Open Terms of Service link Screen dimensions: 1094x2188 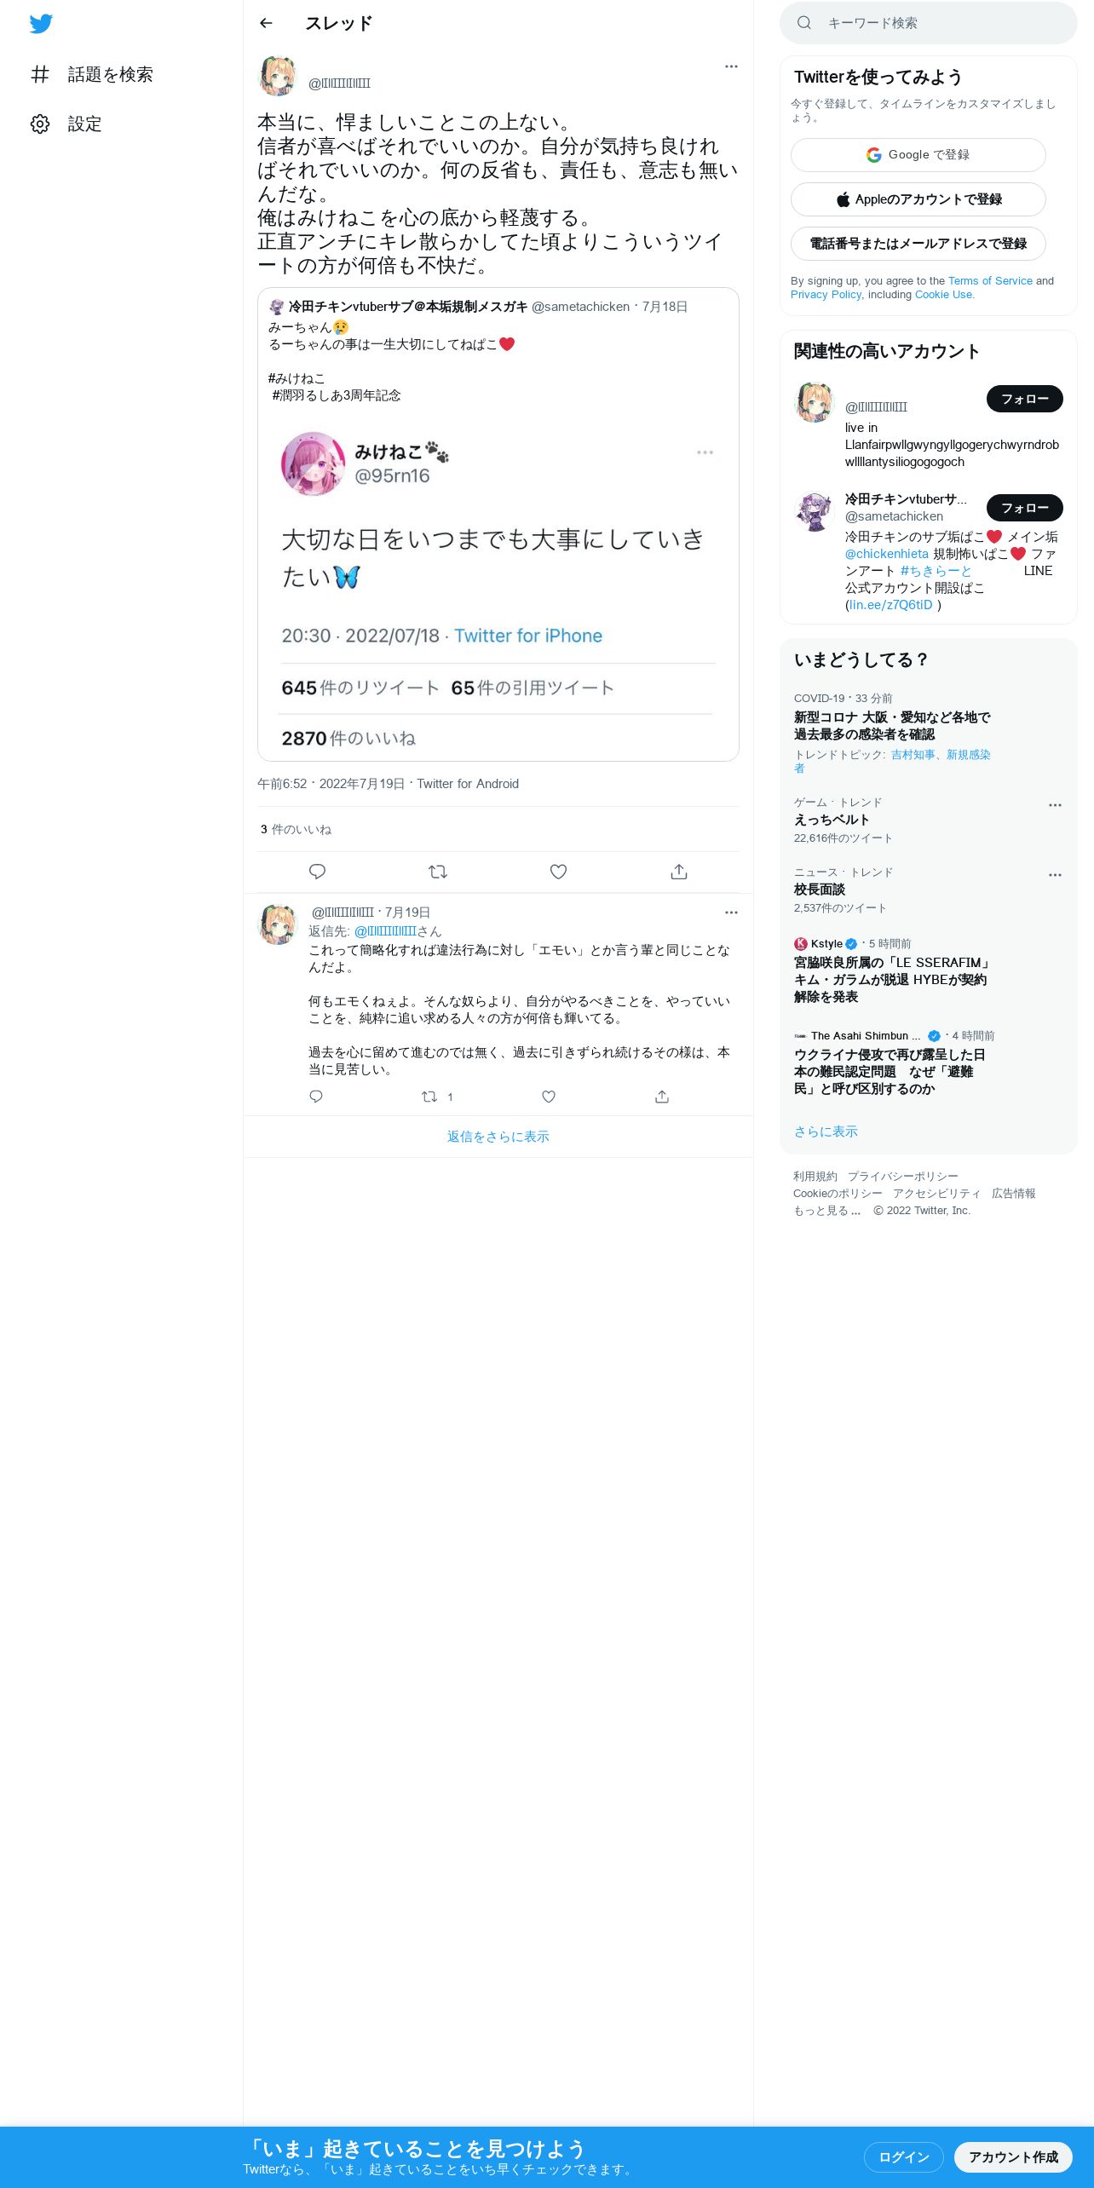(990, 280)
